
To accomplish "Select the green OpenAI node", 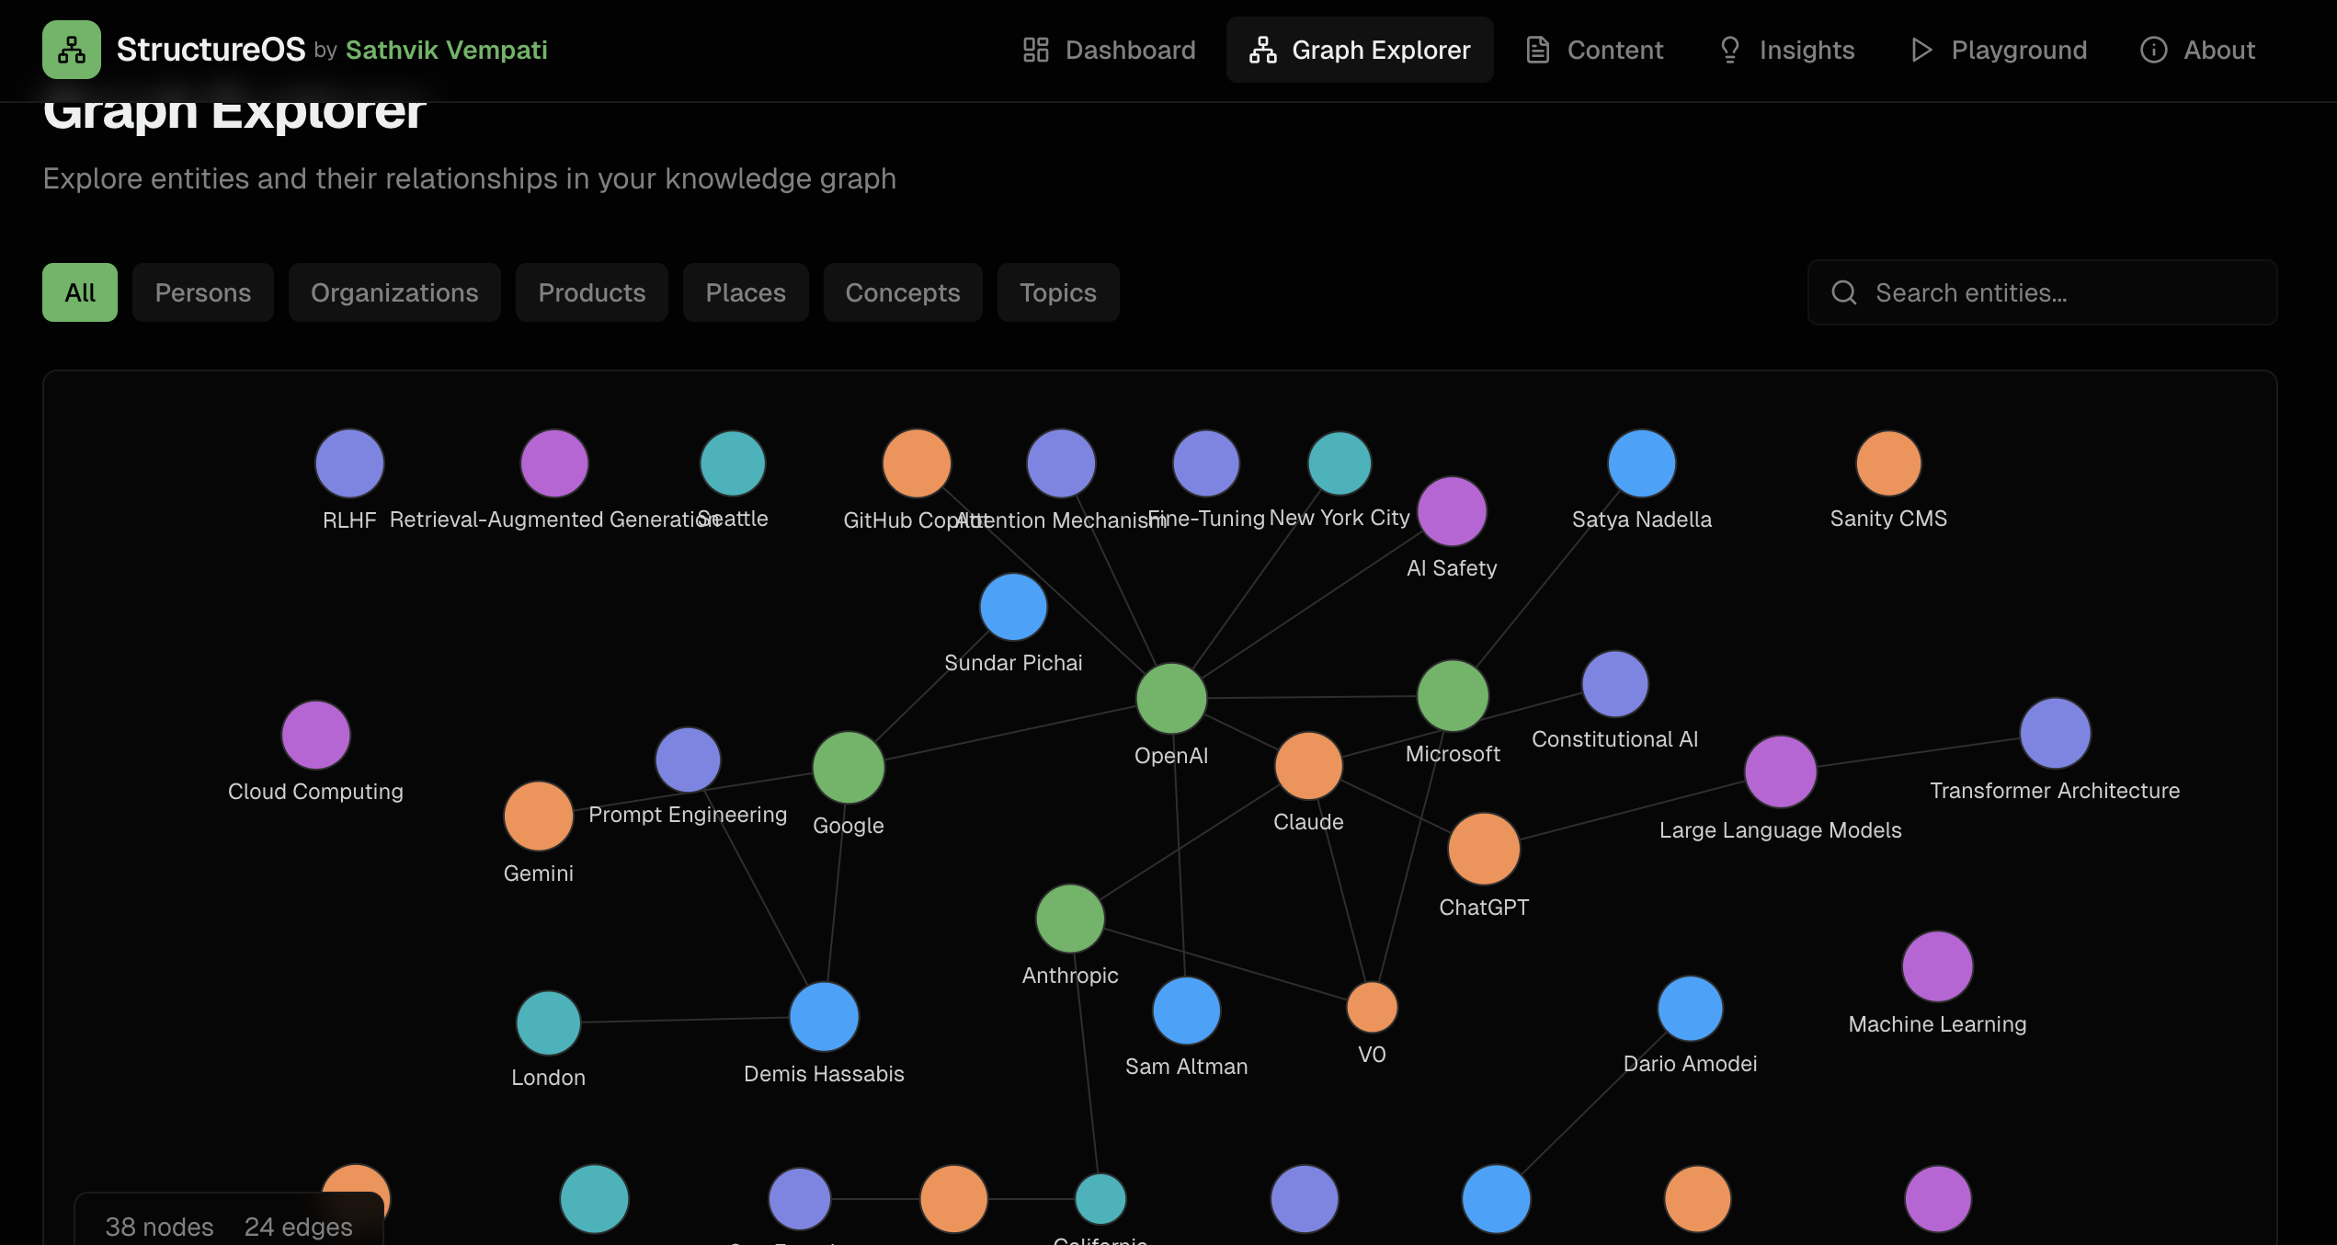I will pos(1170,698).
